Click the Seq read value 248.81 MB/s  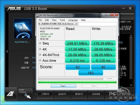click(77, 43)
